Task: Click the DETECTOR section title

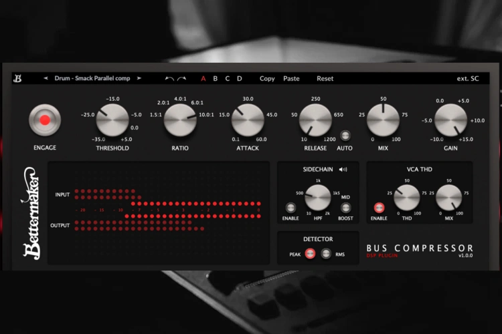Action: point(318,239)
